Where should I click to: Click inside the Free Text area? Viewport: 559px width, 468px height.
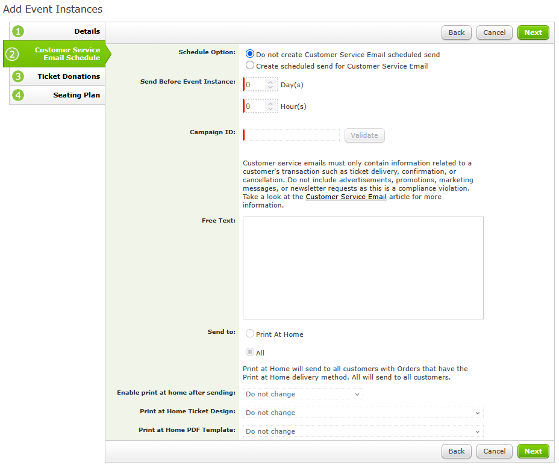coord(363,268)
